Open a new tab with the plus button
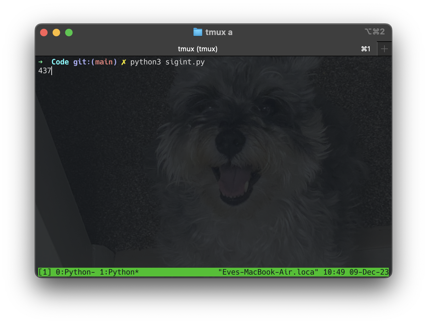The image size is (427, 324). 384,49
